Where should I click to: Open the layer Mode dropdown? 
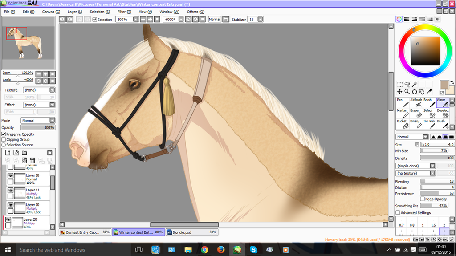tap(38, 121)
